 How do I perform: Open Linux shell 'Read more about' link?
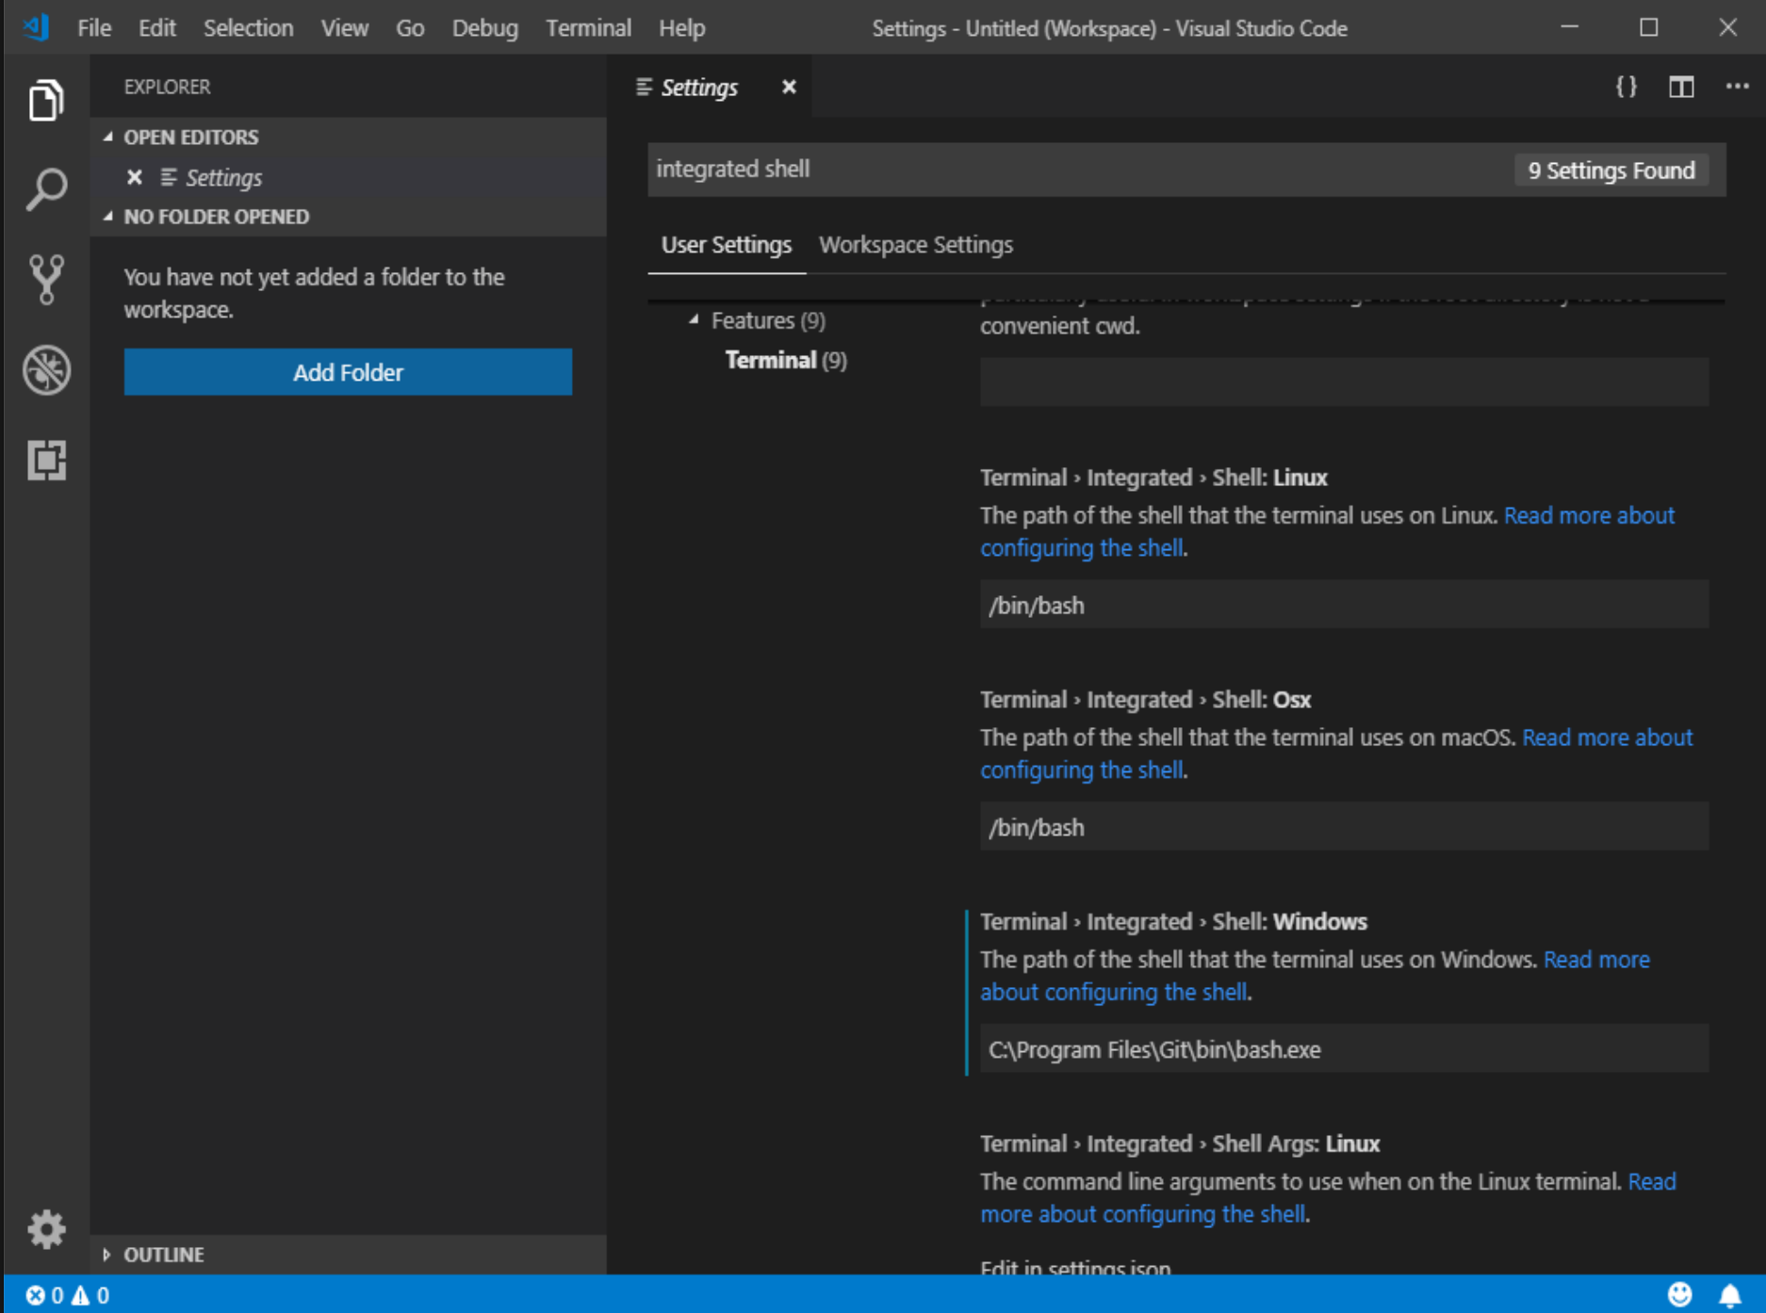tap(1589, 515)
